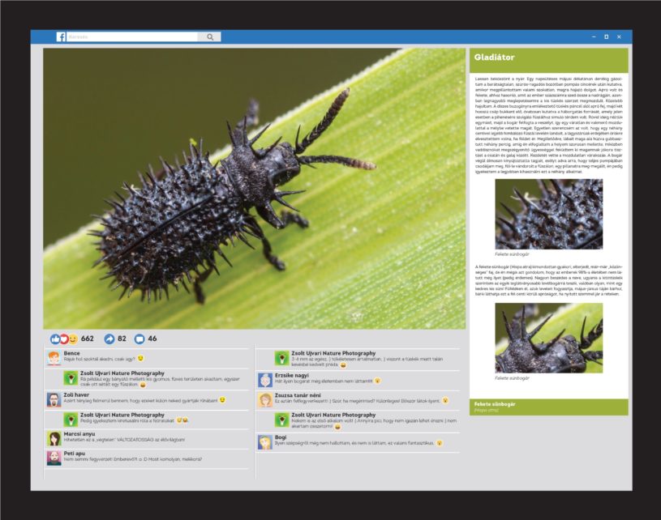Click the red heart love reaction
This screenshot has width=661, height=520.
coord(64,339)
